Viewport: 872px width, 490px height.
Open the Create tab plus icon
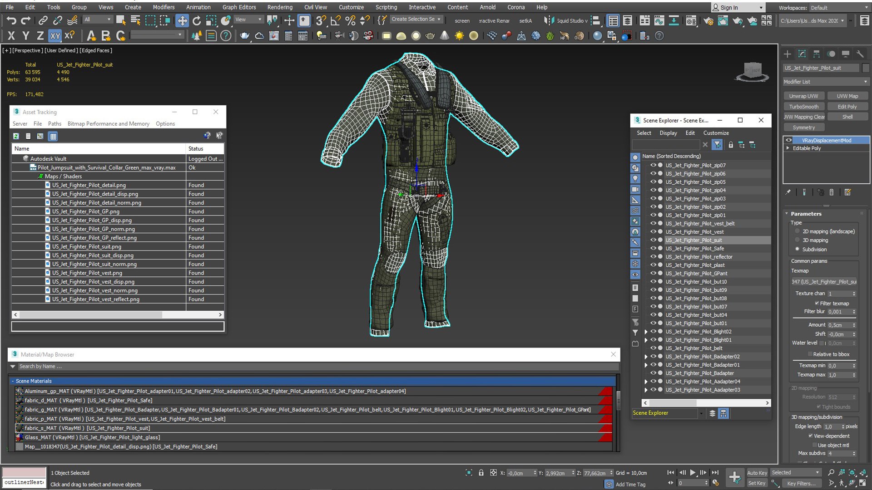pos(788,54)
